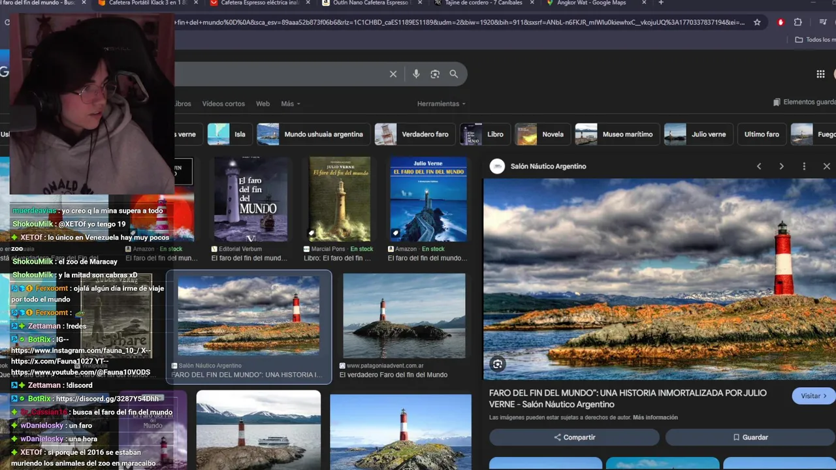Click the Compartir share button
The width and height of the screenshot is (836, 470).
point(575,437)
